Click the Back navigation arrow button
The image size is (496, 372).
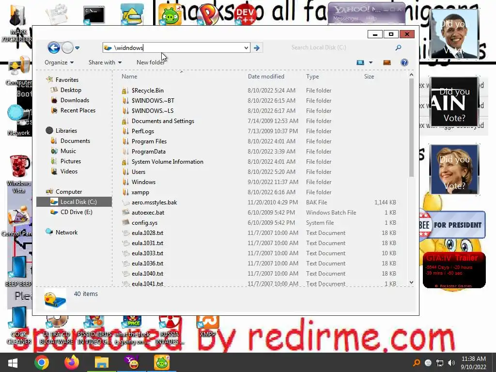coord(54,48)
